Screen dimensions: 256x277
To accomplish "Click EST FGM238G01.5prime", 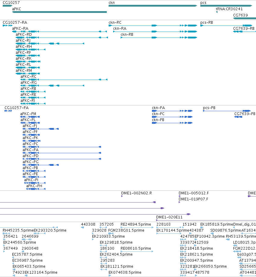I will (126, 230).
